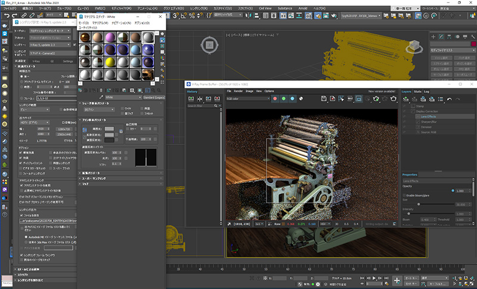Pick material from object eyedropper in Material Editor
The width and height of the screenshot is (477, 289).
pos(101,97)
